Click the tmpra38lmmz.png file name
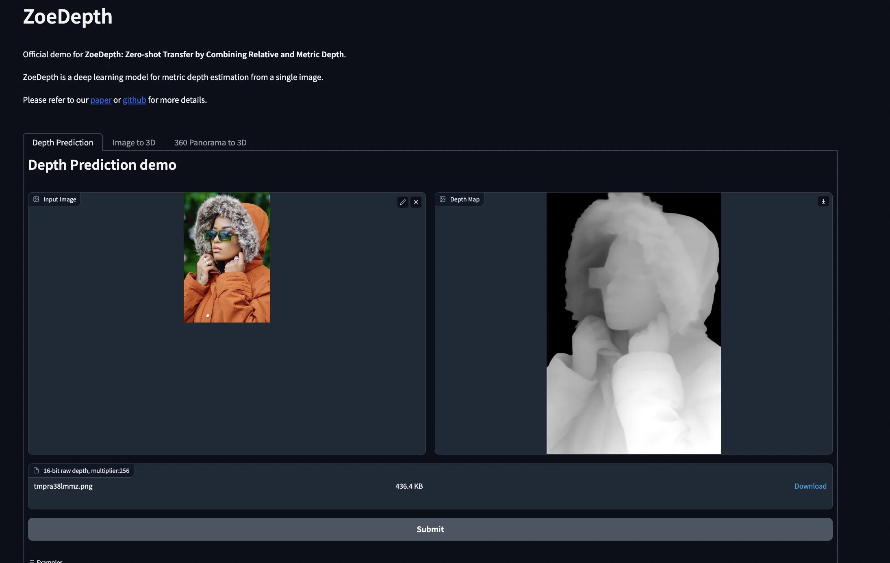The image size is (890, 563). [x=63, y=486]
